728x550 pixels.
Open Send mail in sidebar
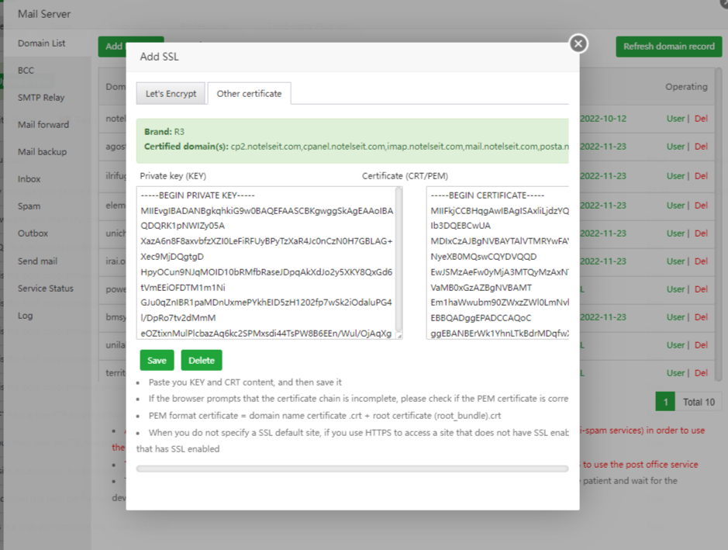[38, 261]
